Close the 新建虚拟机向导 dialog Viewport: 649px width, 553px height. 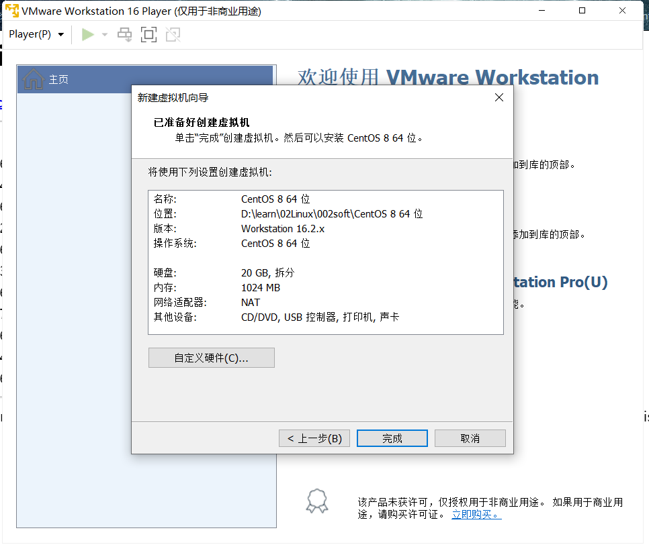pos(499,97)
